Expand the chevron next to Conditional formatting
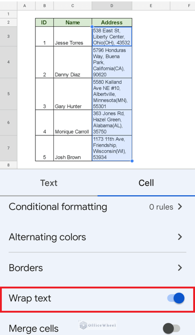The image size is (195, 335). pyautogui.click(x=180, y=206)
